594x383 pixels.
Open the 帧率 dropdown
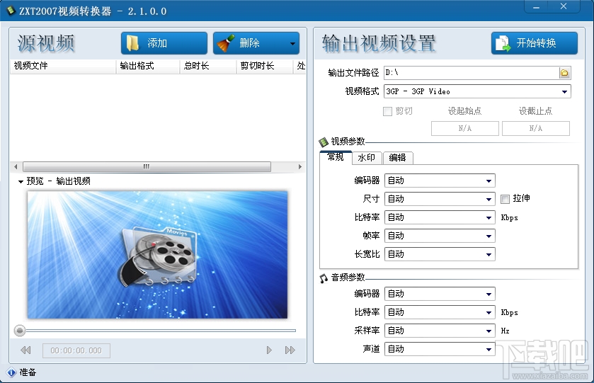[440, 236]
